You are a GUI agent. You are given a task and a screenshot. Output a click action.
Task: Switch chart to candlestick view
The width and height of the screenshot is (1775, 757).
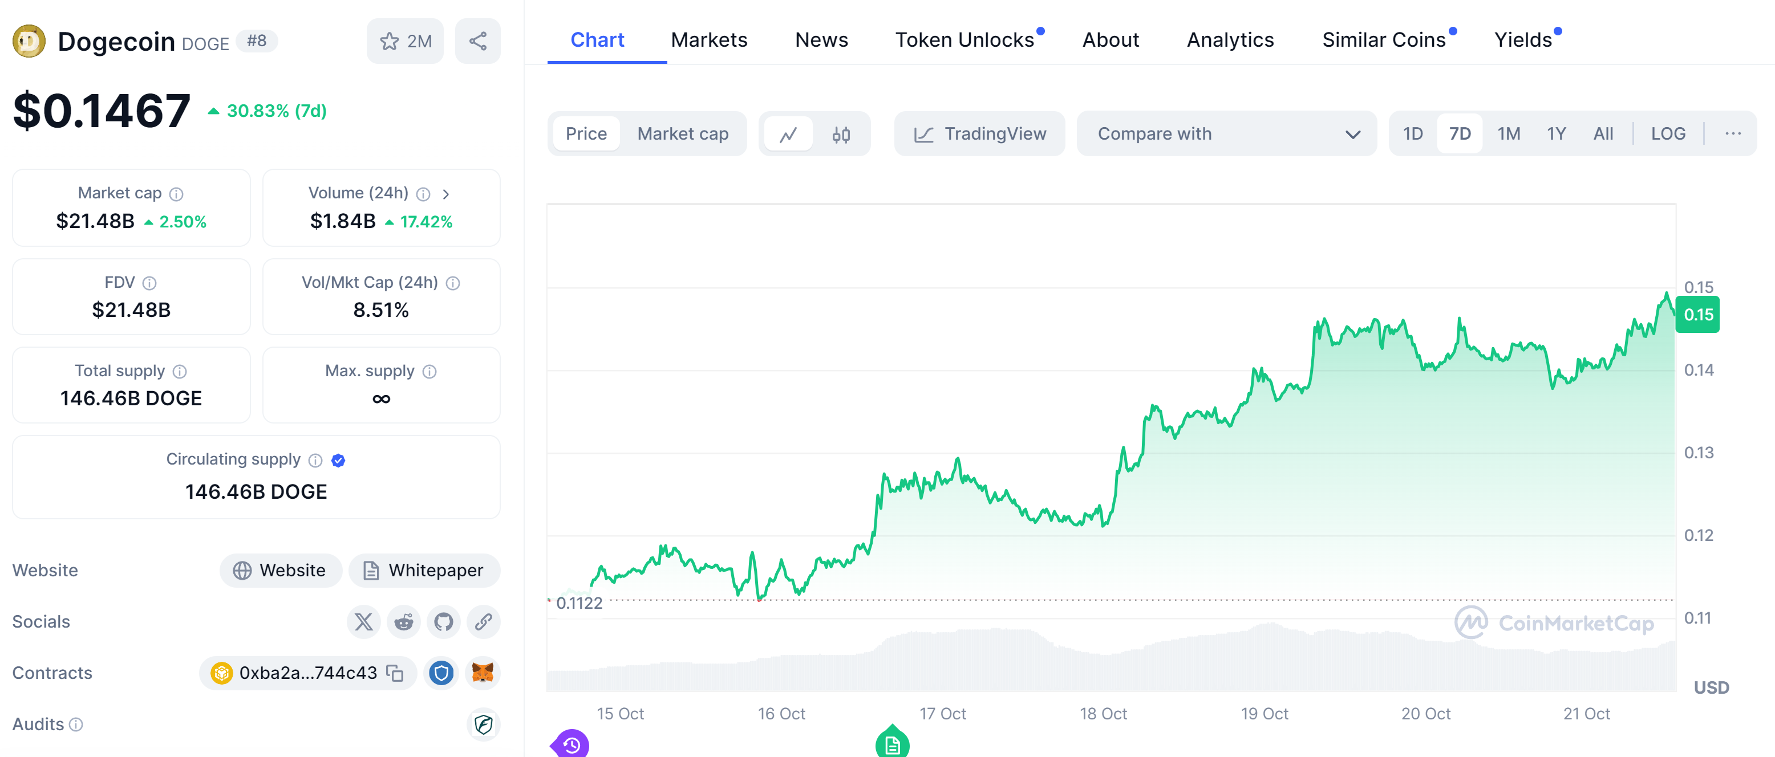[x=841, y=135]
